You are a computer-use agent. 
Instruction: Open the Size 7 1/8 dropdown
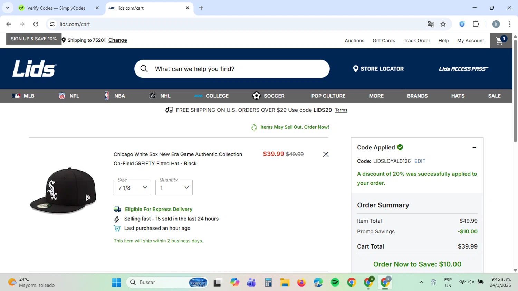pyautogui.click(x=132, y=187)
